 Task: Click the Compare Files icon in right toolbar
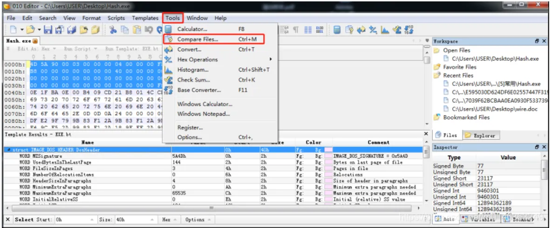click(x=349, y=30)
